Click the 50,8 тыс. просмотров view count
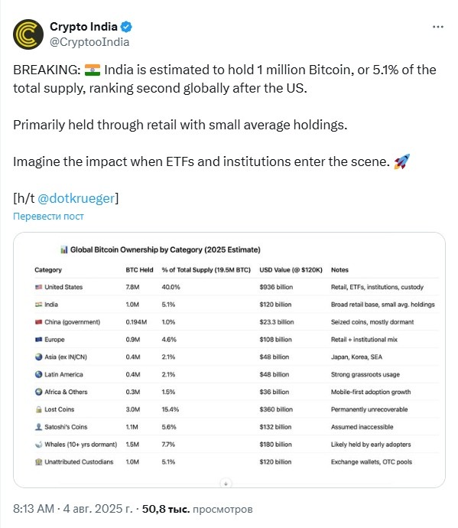 pos(197,509)
